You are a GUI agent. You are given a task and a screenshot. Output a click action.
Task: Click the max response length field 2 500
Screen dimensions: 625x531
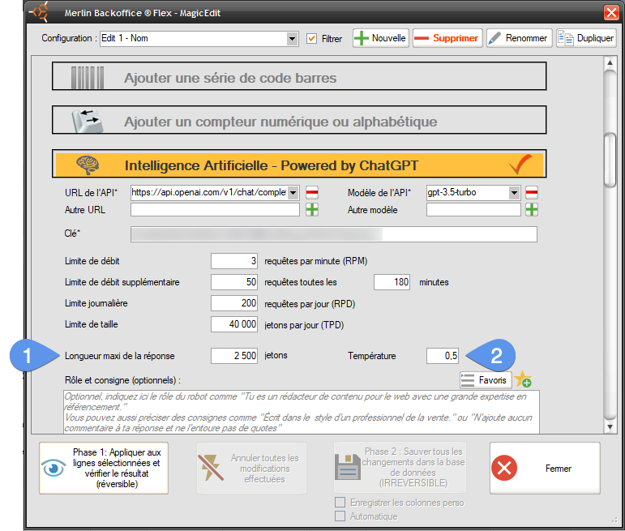[234, 356]
